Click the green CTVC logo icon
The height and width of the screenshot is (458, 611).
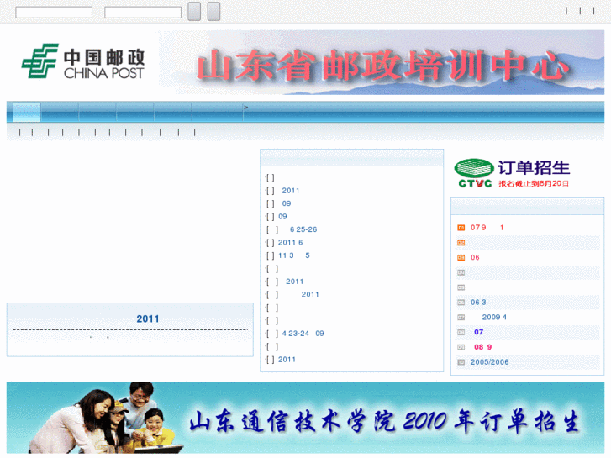pyautogui.click(x=474, y=173)
